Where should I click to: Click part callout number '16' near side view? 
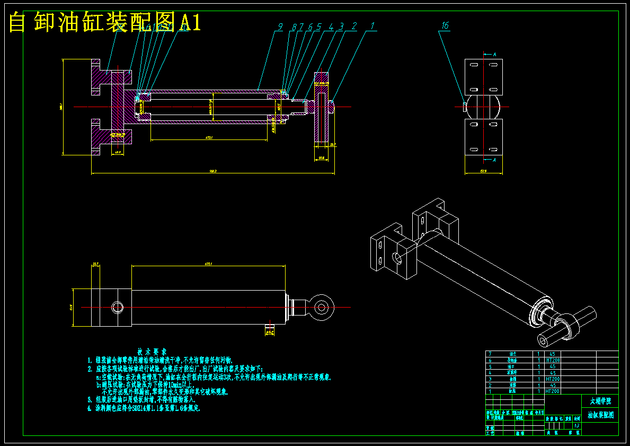(x=445, y=26)
